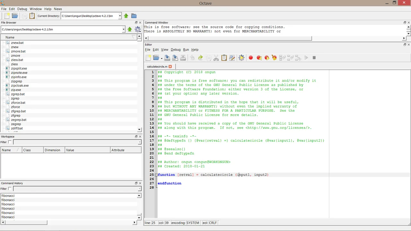Undock the Command History panel
This screenshot has width=411, height=231.
(136, 183)
